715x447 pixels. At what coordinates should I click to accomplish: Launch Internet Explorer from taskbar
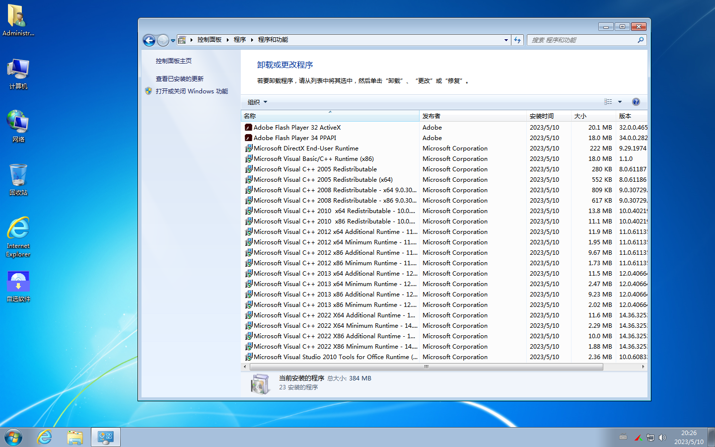(45, 438)
